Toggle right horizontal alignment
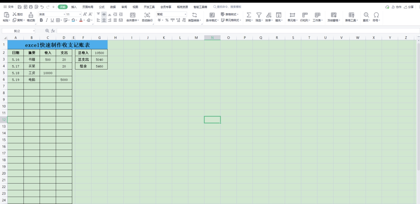The height and width of the screenshot is (204, 420). (109, 20)
